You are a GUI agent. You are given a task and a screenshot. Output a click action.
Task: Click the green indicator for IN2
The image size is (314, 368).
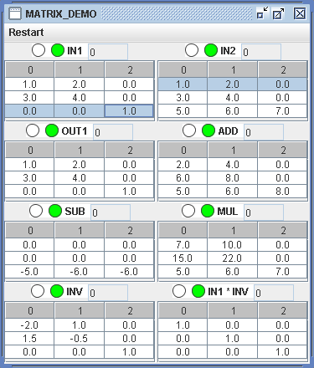tap(211, 50)
